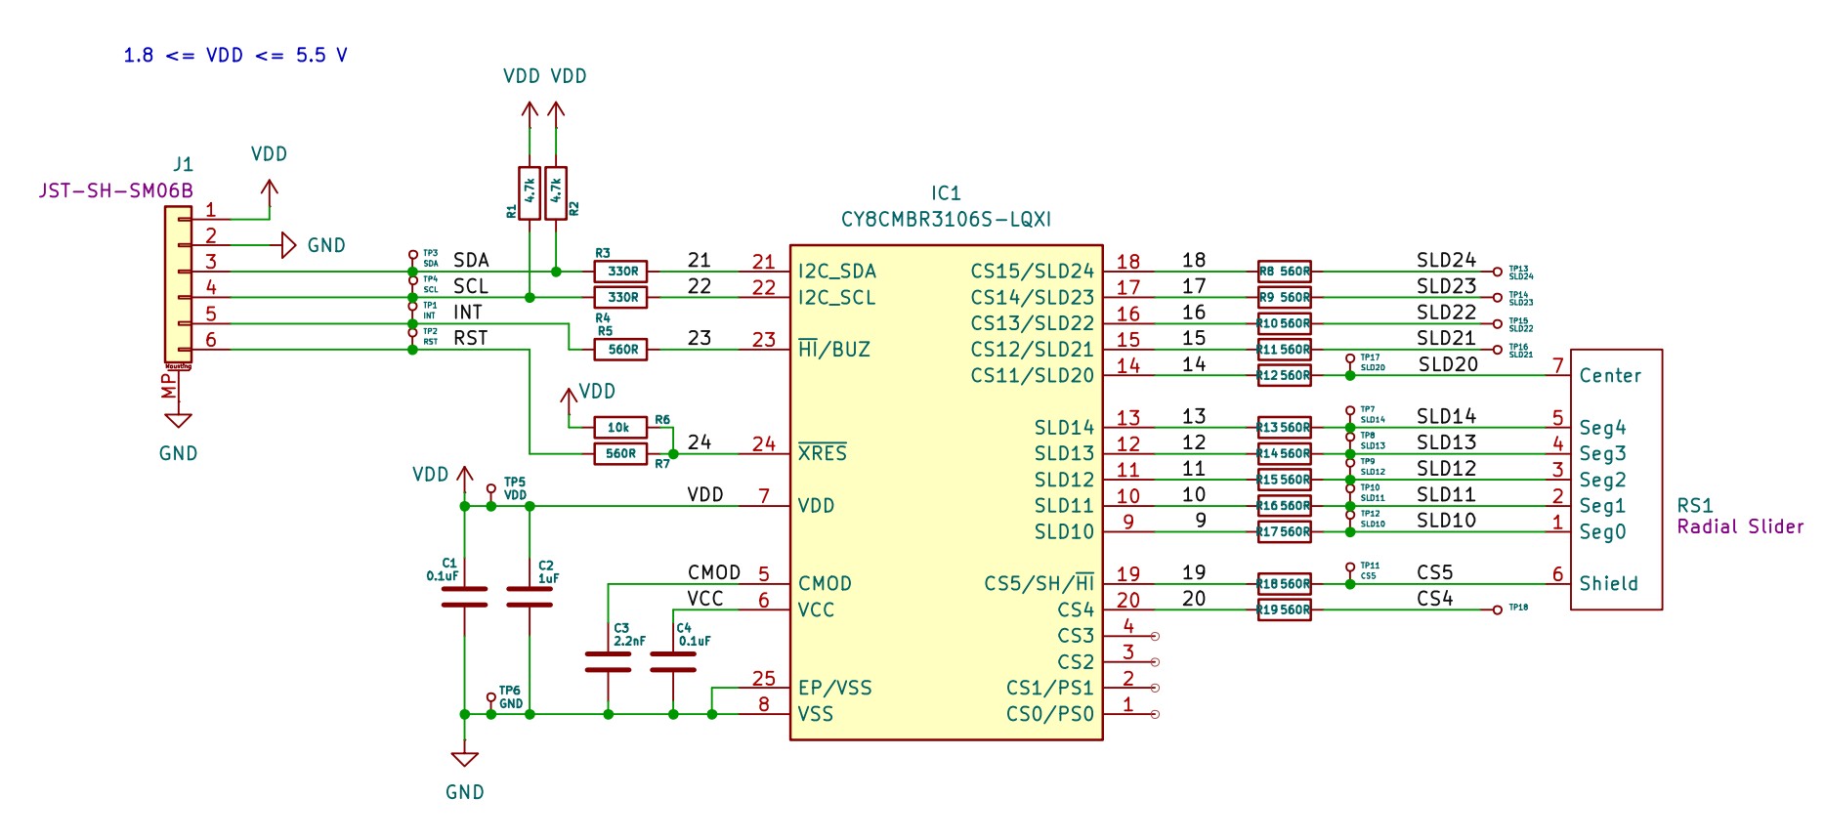Select the R12 560R resistor on SLD20
1825x840 pixels.
coord(1284,375)
